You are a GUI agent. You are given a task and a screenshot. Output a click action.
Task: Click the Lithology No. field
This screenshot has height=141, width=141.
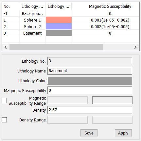point(90,61)
